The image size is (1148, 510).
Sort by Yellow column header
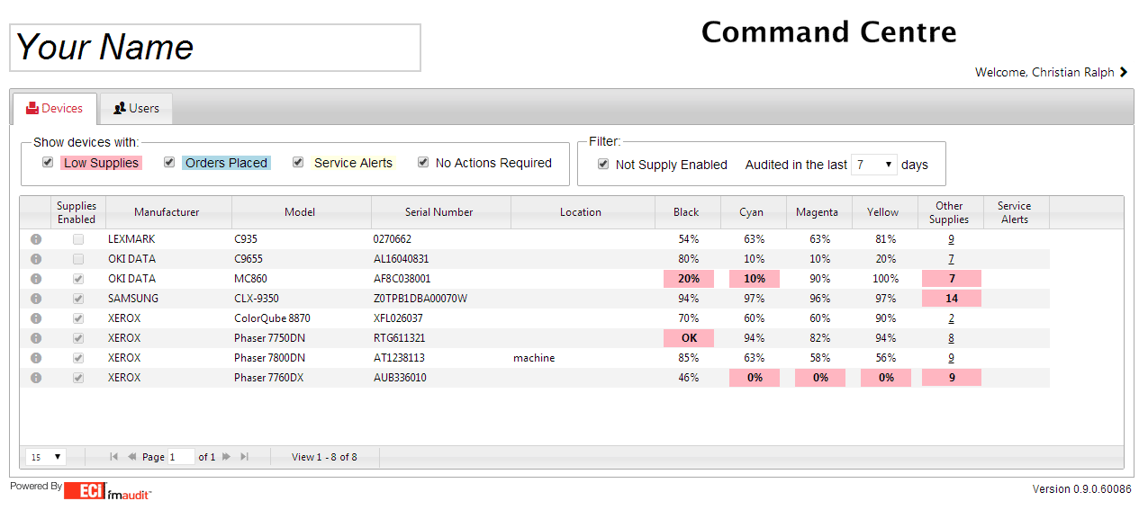coord(884,212)
